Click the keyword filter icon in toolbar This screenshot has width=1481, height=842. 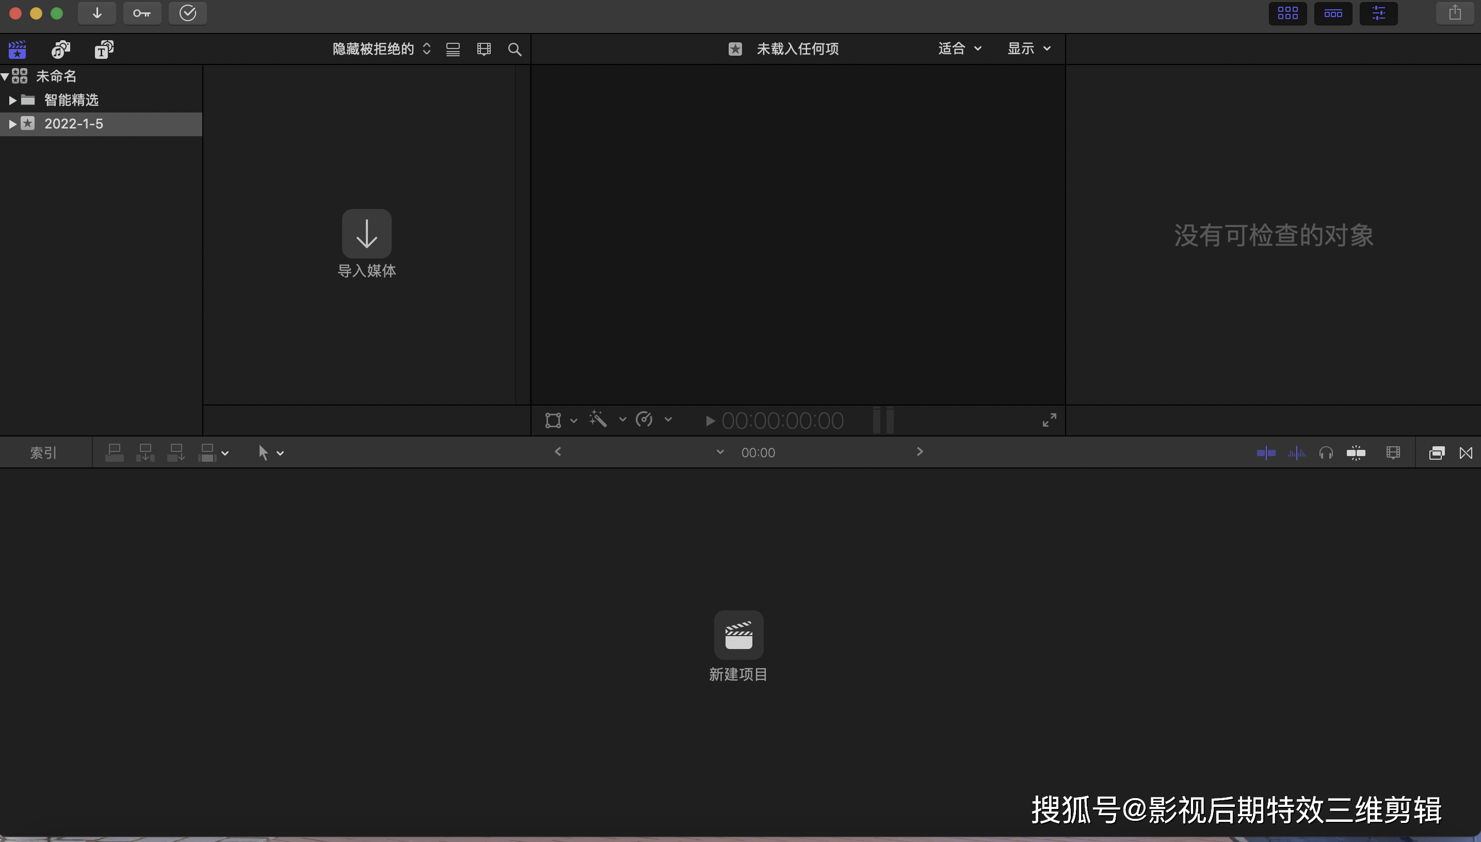(141, 13)
